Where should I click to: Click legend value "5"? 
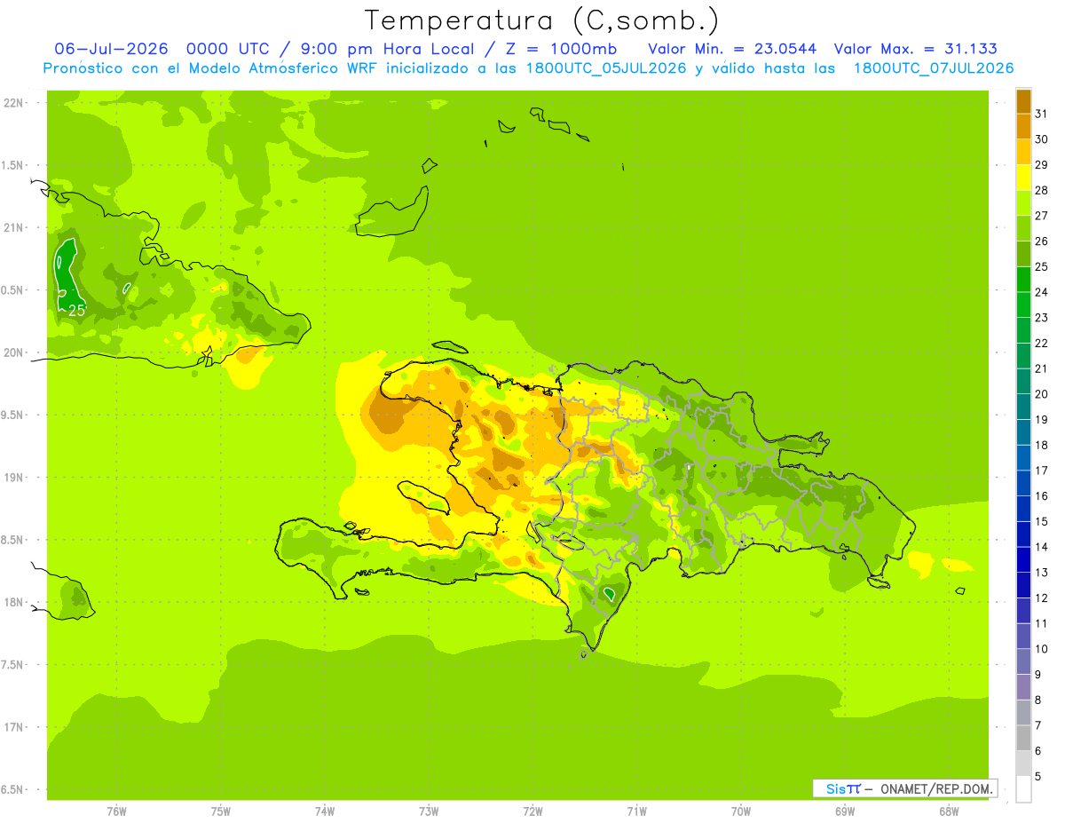click(1037, 776)
